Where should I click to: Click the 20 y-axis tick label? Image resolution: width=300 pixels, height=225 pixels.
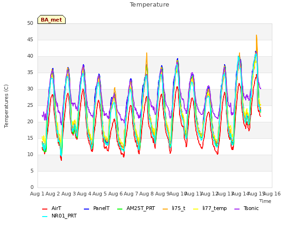click(x=30, y=122)
